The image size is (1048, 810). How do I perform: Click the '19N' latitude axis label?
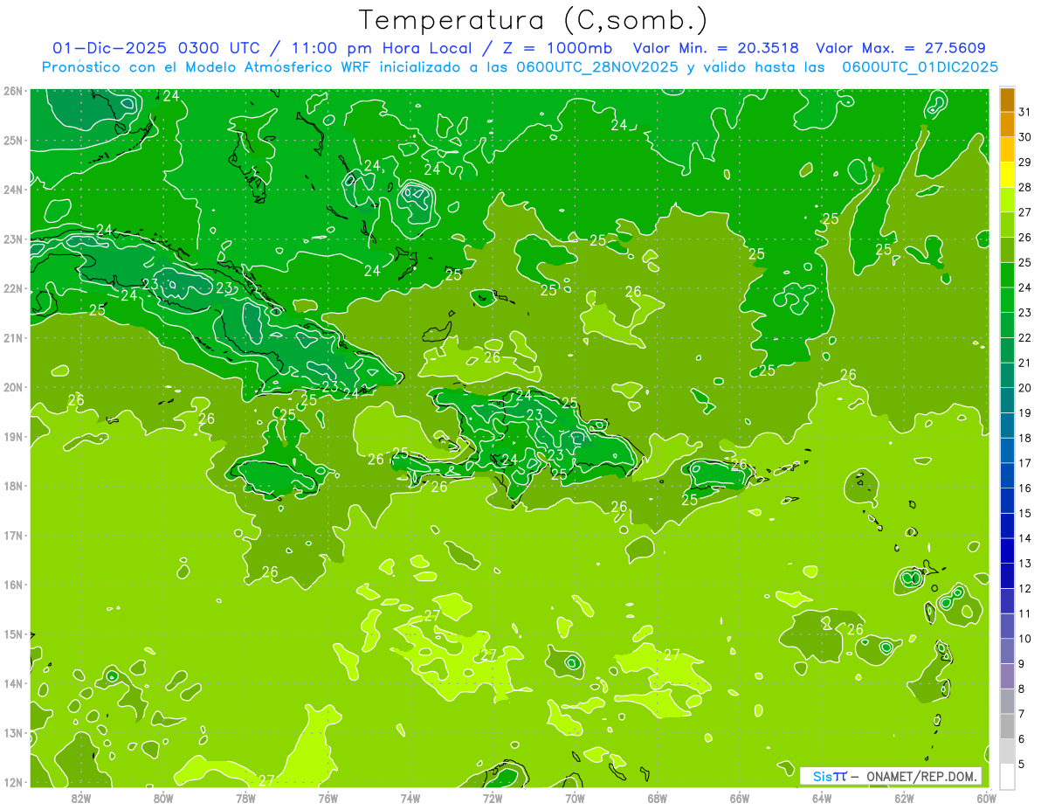12,437
